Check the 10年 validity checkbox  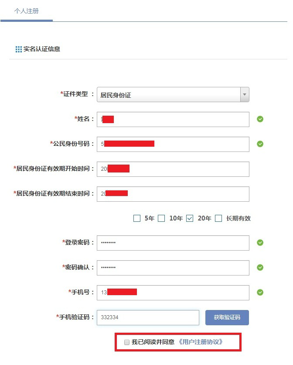pyautogui.click(x=161, y=218)
